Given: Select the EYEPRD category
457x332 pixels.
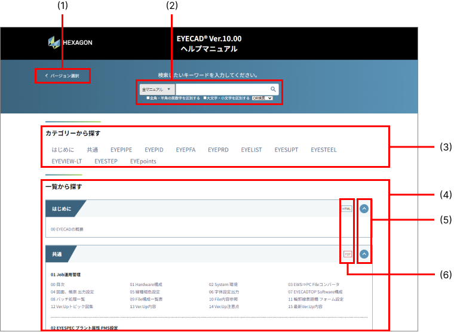Looking at the screenshot, I should pyautogui.click(x=218, y=150).
